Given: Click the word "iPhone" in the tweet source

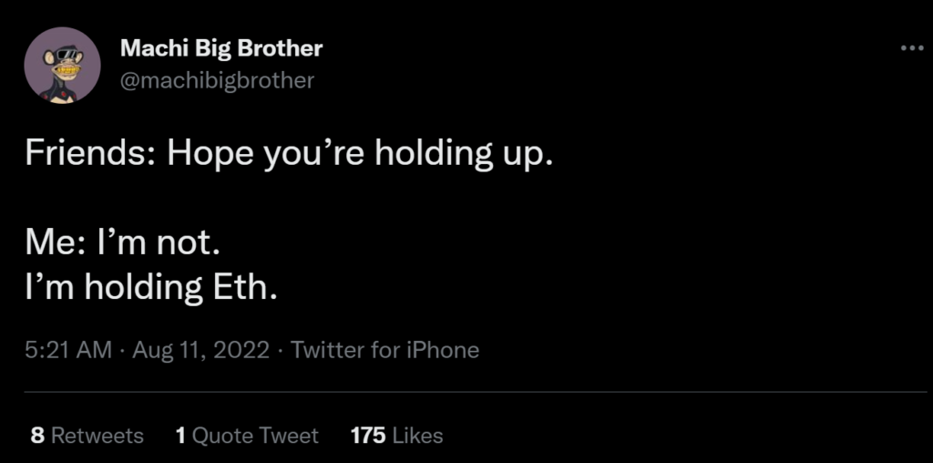Looking at the screenshot, I should [x=444, y=350].
